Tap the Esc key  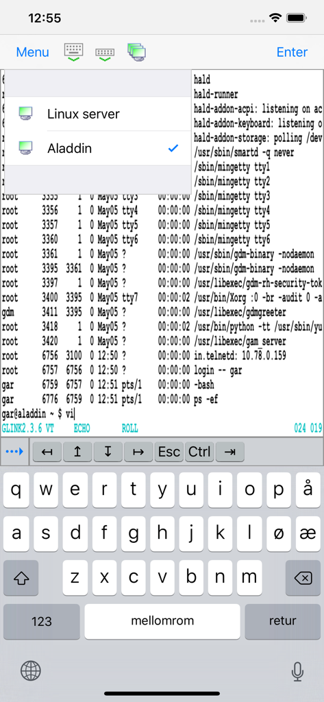(169, 452)
